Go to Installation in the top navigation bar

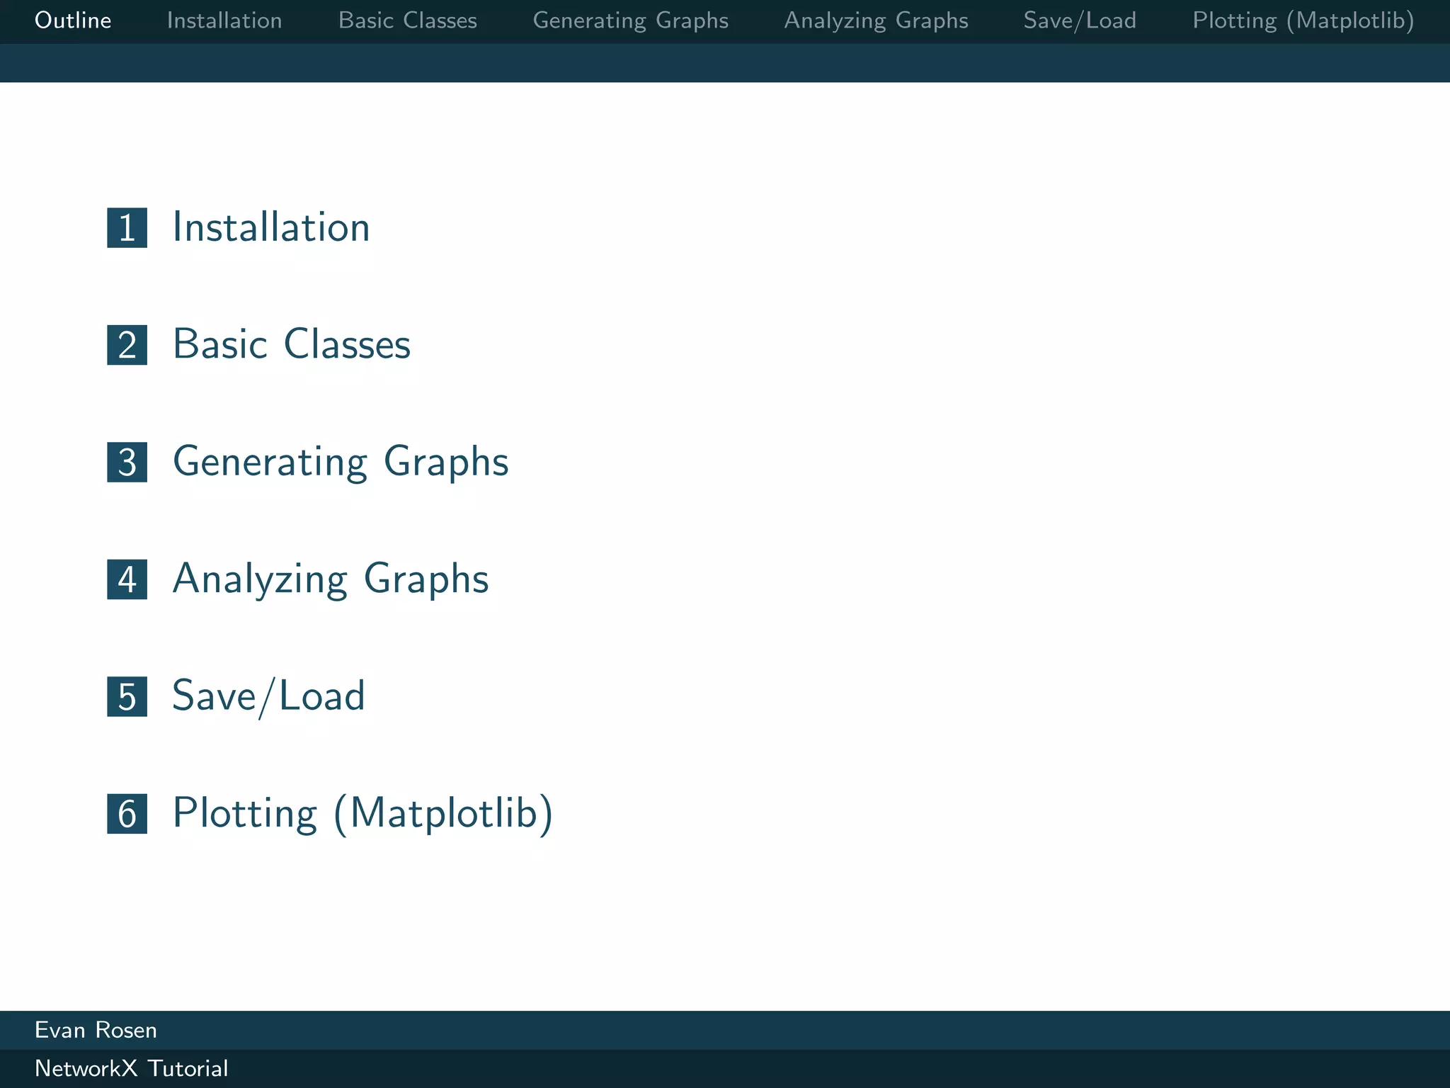(224, 21)
